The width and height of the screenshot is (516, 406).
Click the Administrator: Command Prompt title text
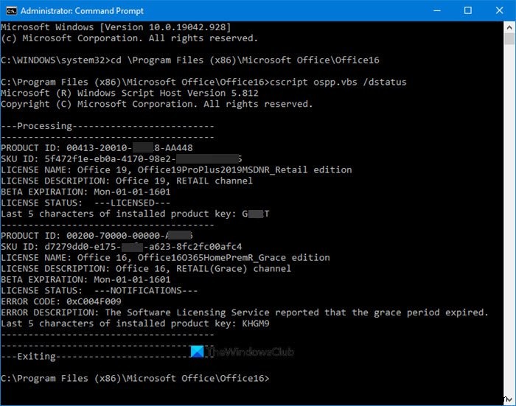coord(82,11)
